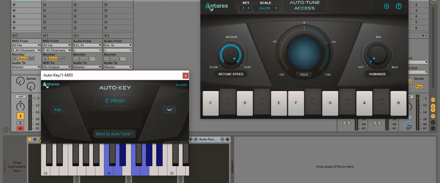Solo track 1 with the S button

[20, 123]
